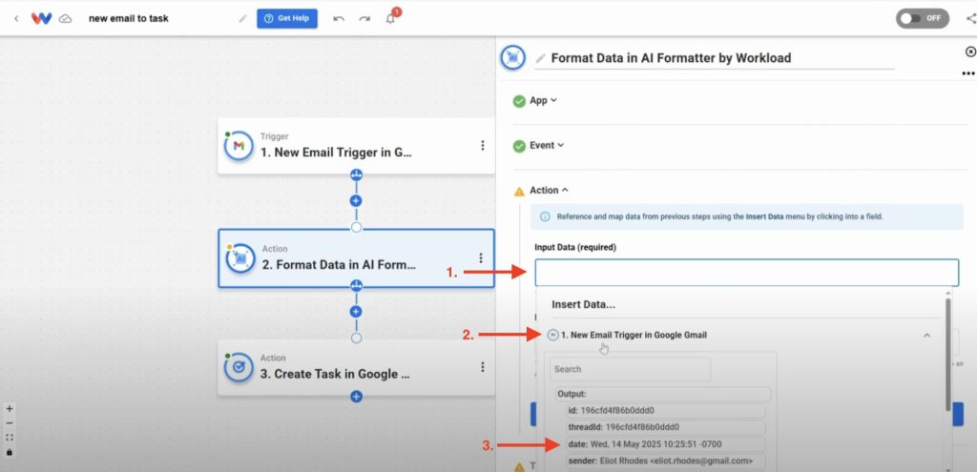Collapse the New Email Trigger data group

[x=634, y=335]
